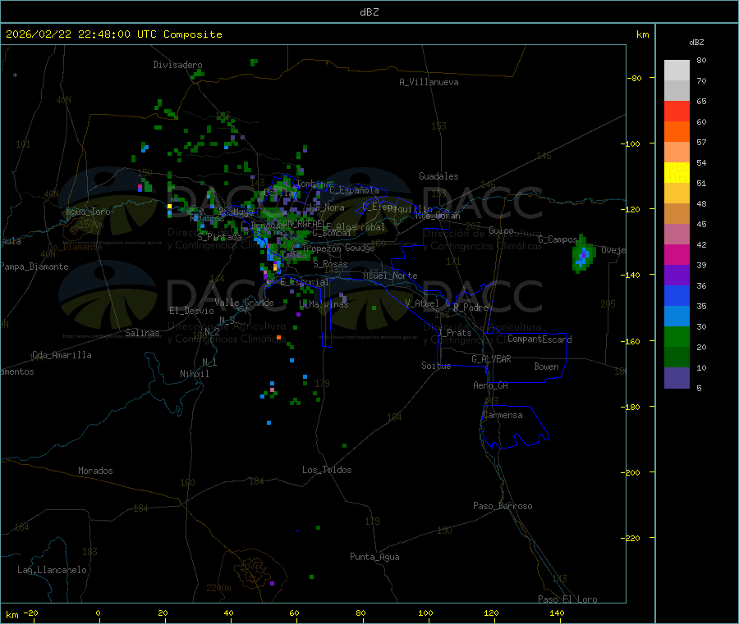Viewport: 739px width, 624px height.
Task: Select the slate 5 dBZ swatch
Action: [x=677, y=377]
